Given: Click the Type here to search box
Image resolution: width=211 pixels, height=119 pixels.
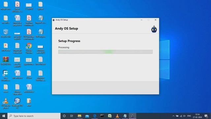Looking at the screenshot, I should pyautogui.click(x=34, y=116).
